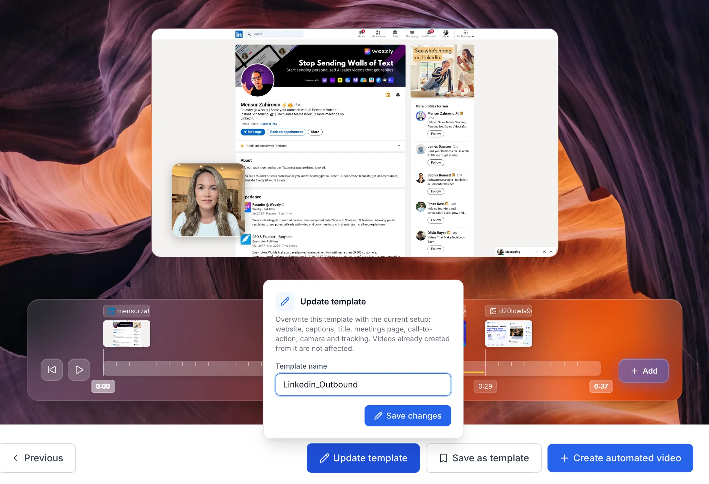Expand the For Business grid menu
The image size is (709, 484).
click(x=465, y=34)
